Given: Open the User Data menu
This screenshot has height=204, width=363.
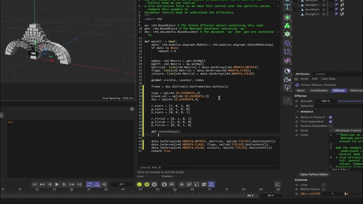Looking at the screenshot, I should (x=328, y=79).
